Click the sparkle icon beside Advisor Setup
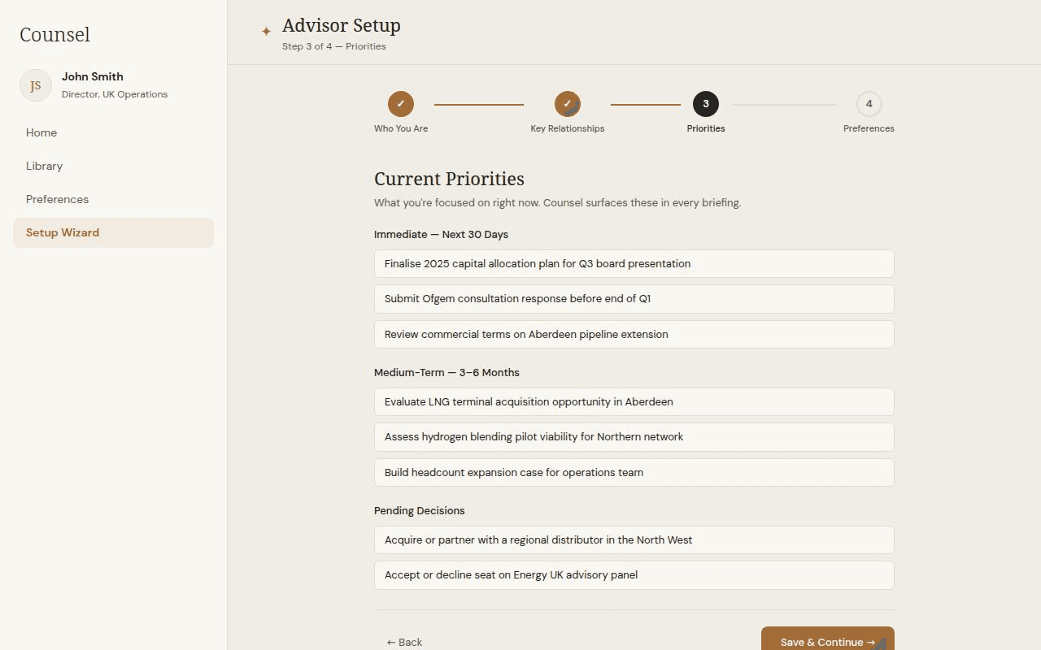Viewport: 1041px width, 650px height. pos(266,32)
